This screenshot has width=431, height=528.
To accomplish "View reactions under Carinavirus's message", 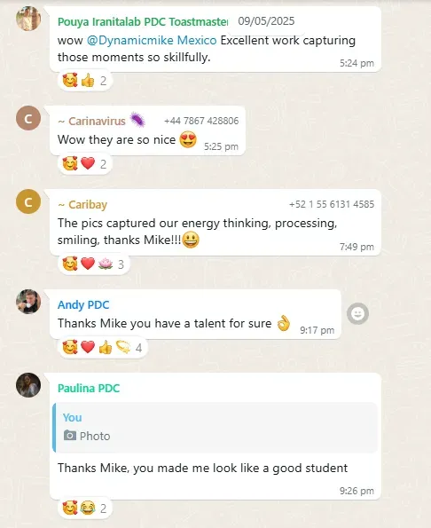I will point(85,164).
